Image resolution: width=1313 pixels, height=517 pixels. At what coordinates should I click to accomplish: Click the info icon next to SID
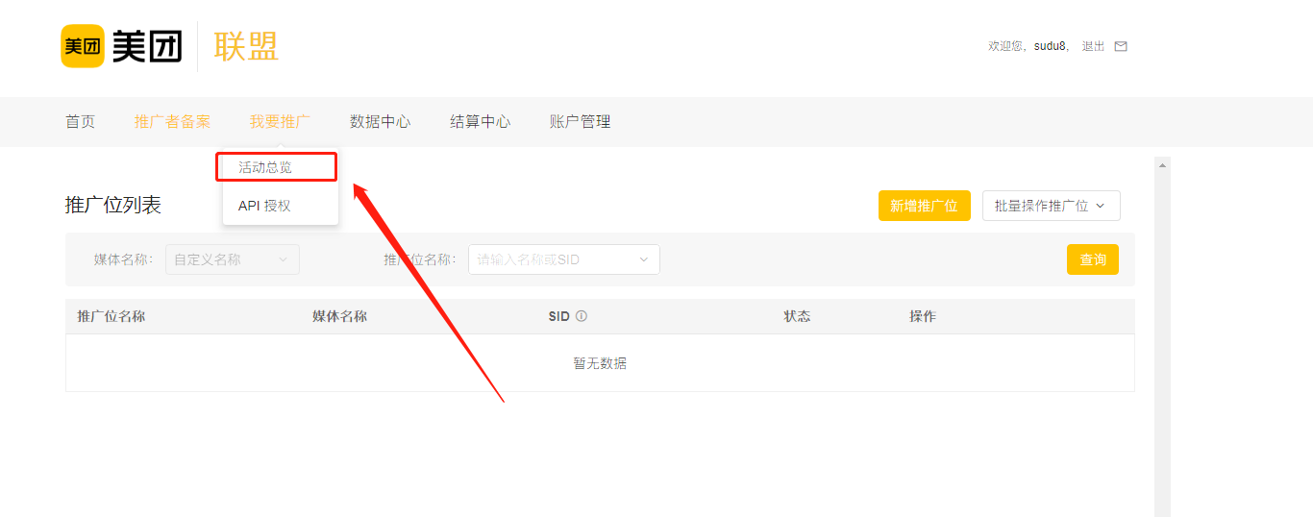pos(582,316)
